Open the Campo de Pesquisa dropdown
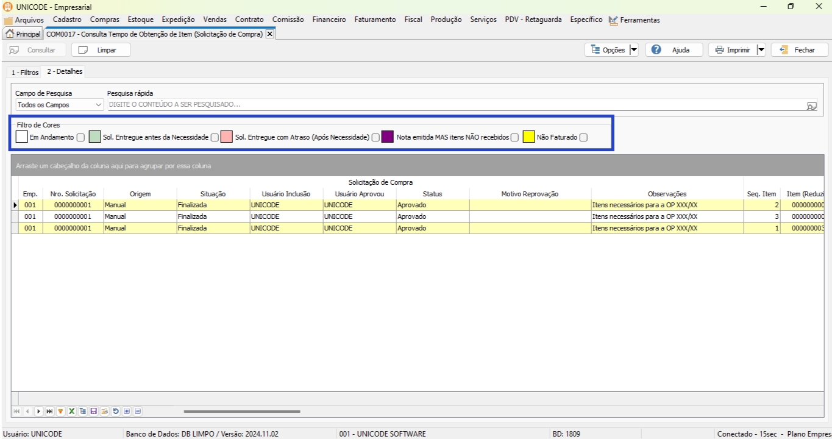The image size is (832, 439). point(99,105)
